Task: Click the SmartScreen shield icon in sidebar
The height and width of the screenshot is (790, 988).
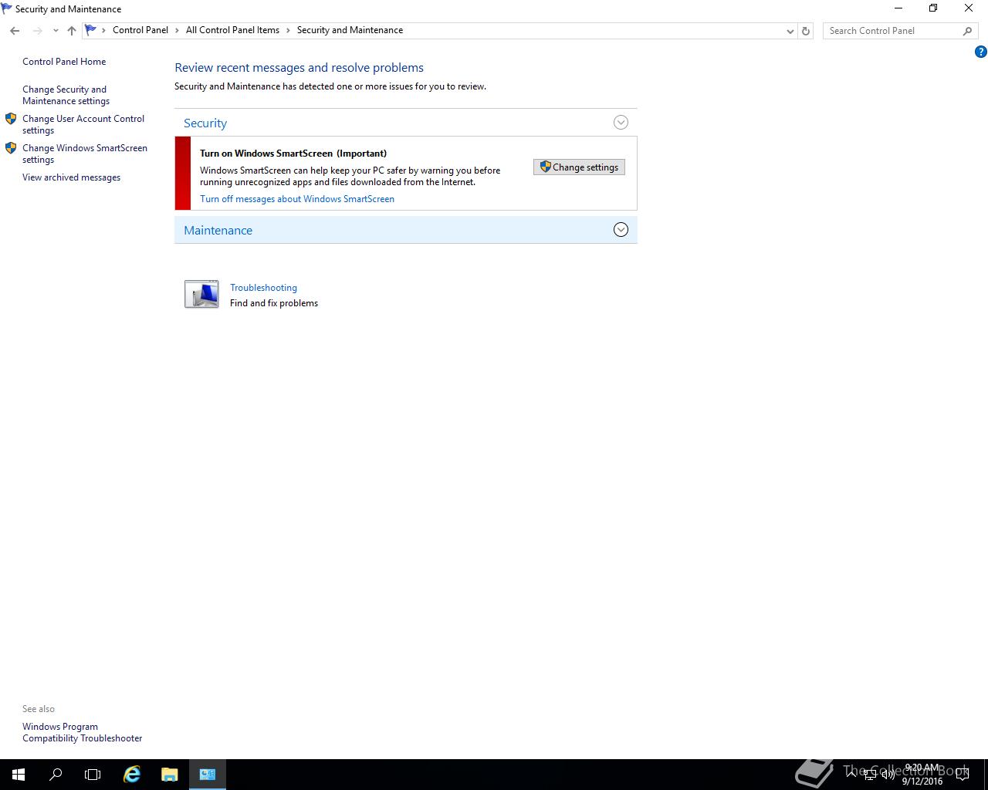Action: pyautogui.click(x=11, y=148)
